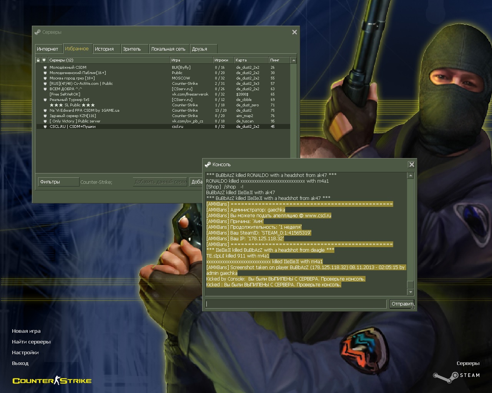492x393 pixels.
Task: Click the server list scroll up arrow
Action: pos(294,60)
